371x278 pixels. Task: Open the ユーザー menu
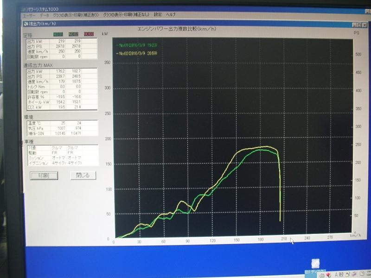[x=28, y=15]
